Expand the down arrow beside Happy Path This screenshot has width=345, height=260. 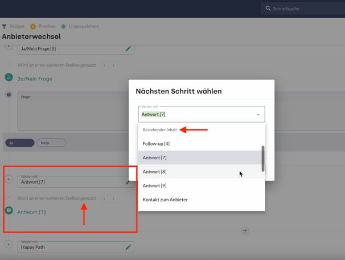coord(9,244)
